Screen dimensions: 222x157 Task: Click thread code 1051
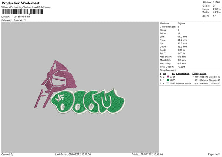(196, 80)
